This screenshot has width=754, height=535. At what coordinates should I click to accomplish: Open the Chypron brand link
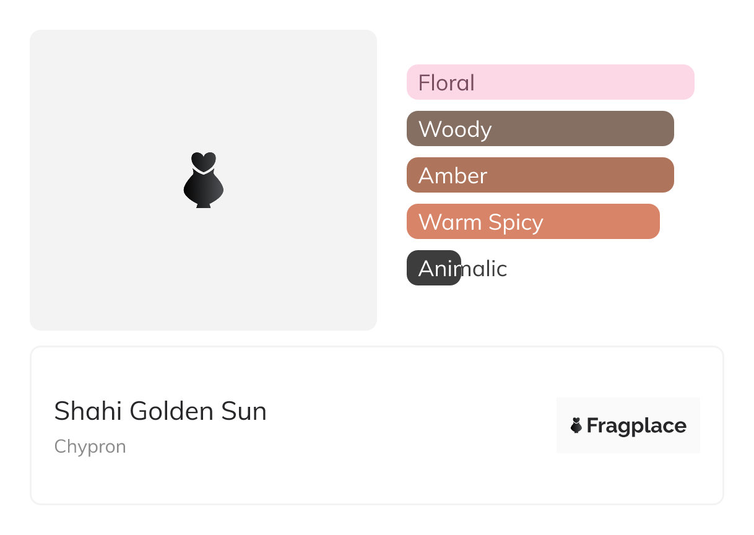[x=90, y=446]
